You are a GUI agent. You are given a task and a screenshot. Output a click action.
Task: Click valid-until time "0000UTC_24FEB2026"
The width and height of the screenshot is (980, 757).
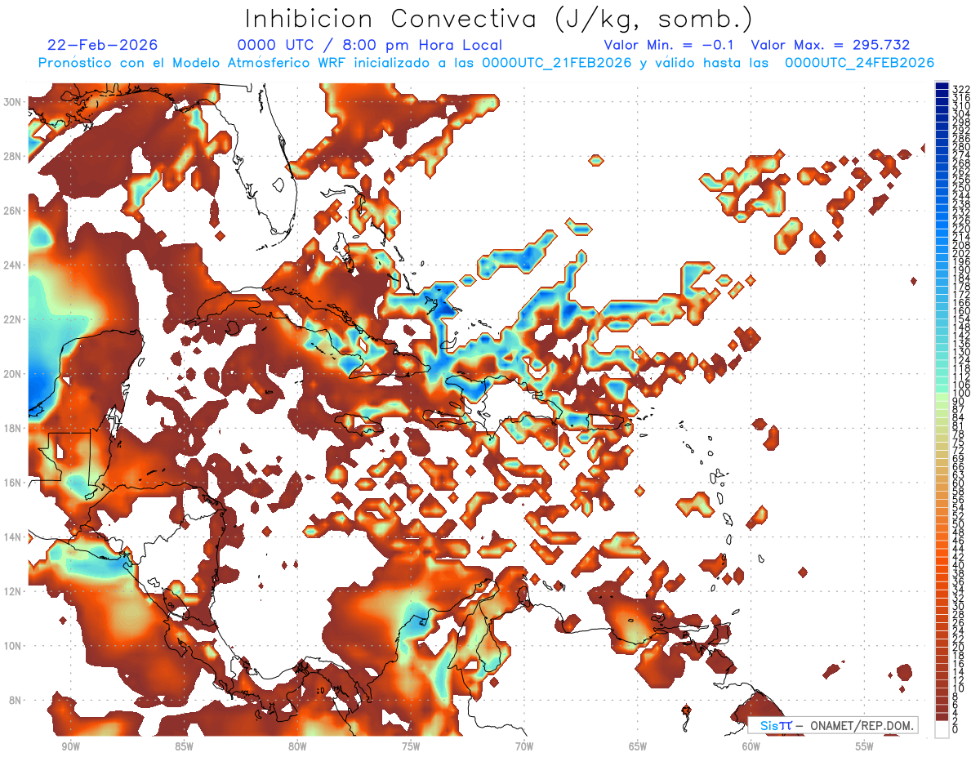860,63
